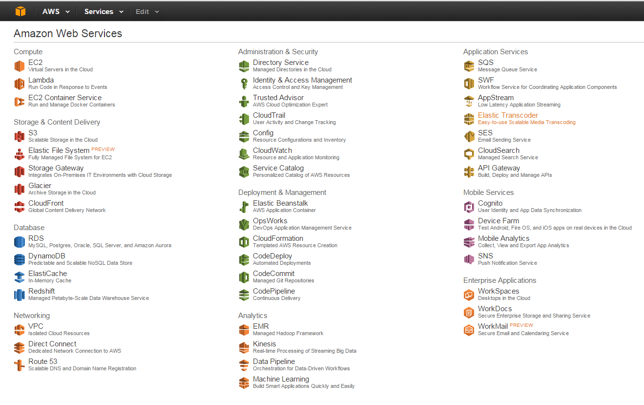Click the DynamoDB icon
The width and height of the screenshot is (644, 405).
pos(19,259)
